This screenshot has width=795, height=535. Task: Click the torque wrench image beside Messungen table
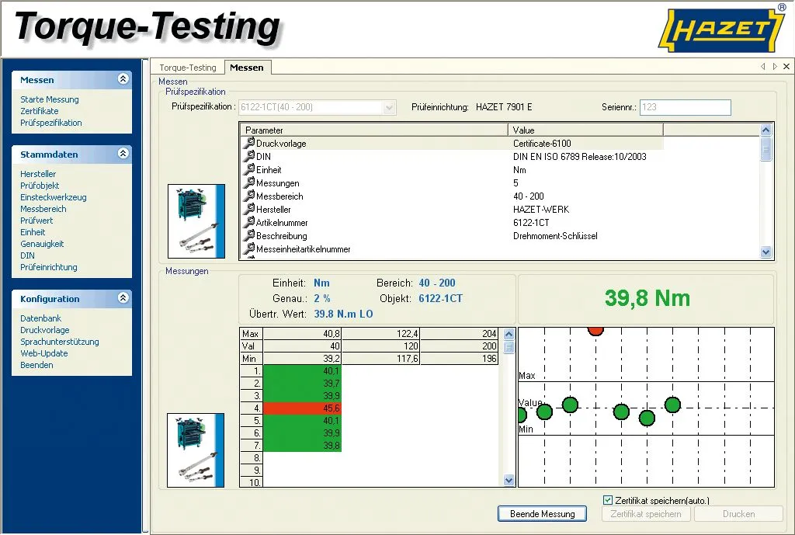tap(196, 450)
